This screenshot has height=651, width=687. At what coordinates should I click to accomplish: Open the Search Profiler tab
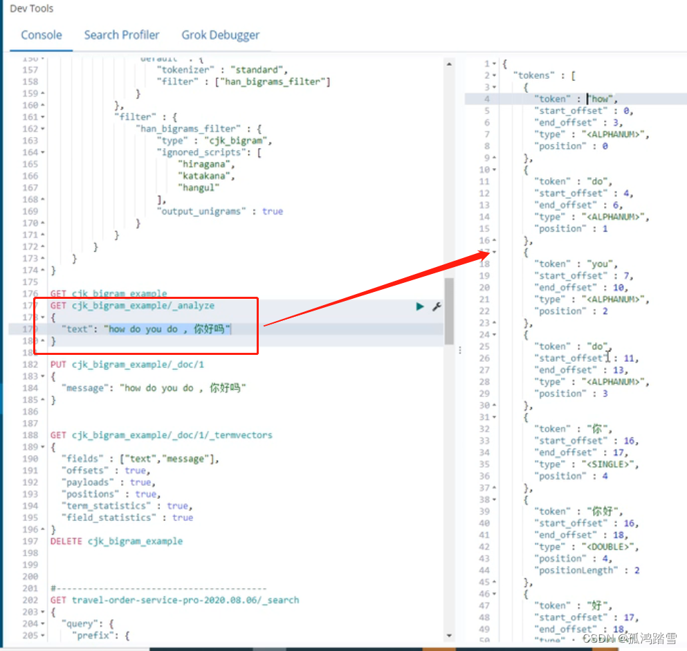[x=122, y=35]
